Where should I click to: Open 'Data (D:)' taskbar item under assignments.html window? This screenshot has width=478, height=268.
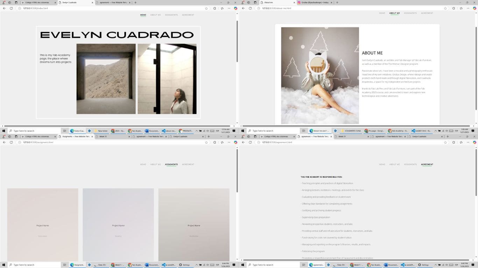coord(100,265)
